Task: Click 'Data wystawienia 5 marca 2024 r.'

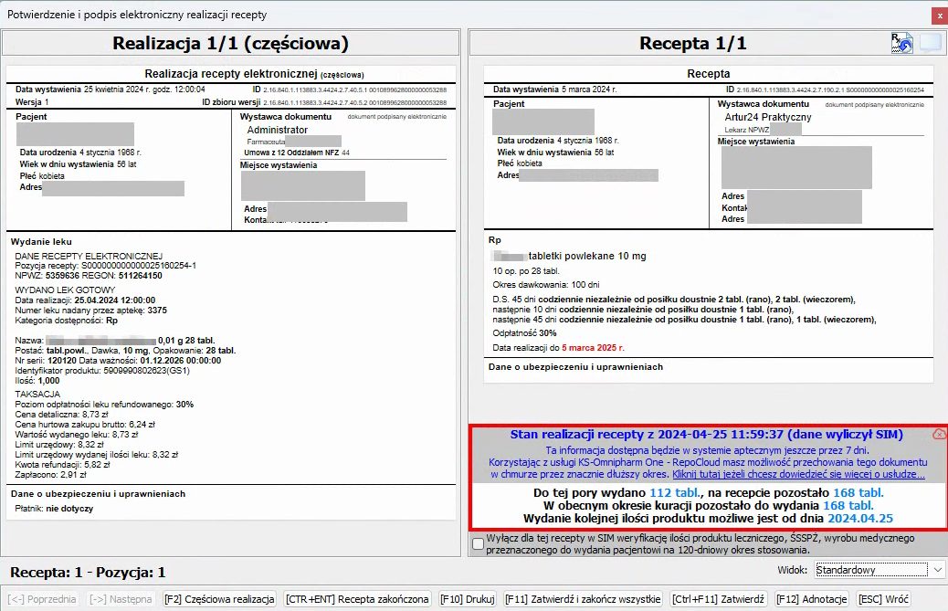Action: 555,90
